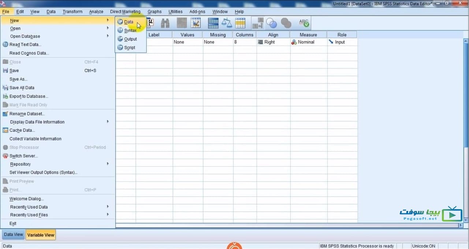The height and width of the screenshot is (249, 469).
Task: Click the Values cell showing None
Action: (187, 42)
